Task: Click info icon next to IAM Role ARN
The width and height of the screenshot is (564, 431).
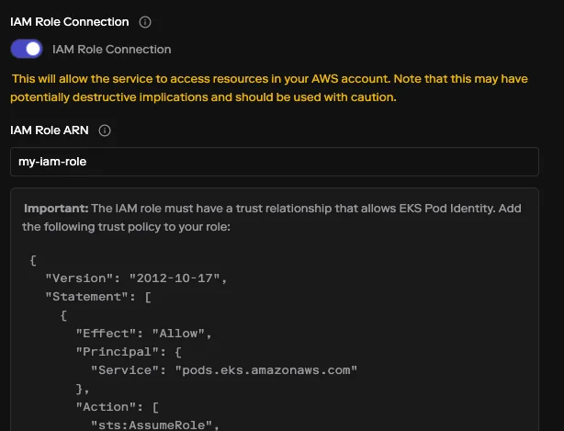Action: point(105,130)
